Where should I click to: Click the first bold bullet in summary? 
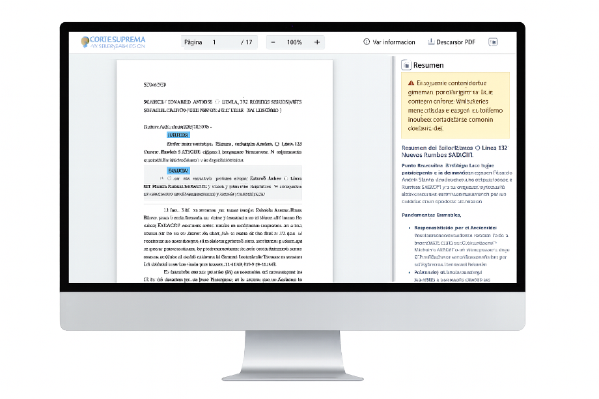click(x=455, y=228)
